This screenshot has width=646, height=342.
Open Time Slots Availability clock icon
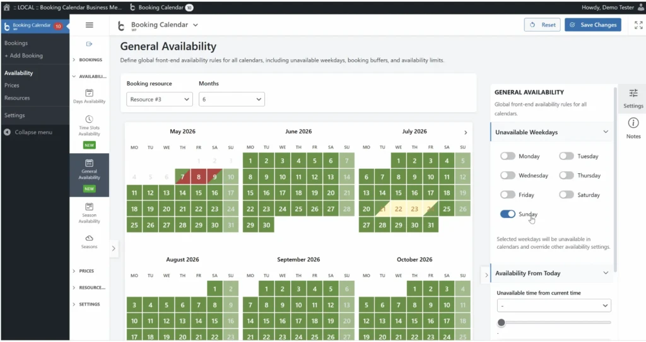89,119
